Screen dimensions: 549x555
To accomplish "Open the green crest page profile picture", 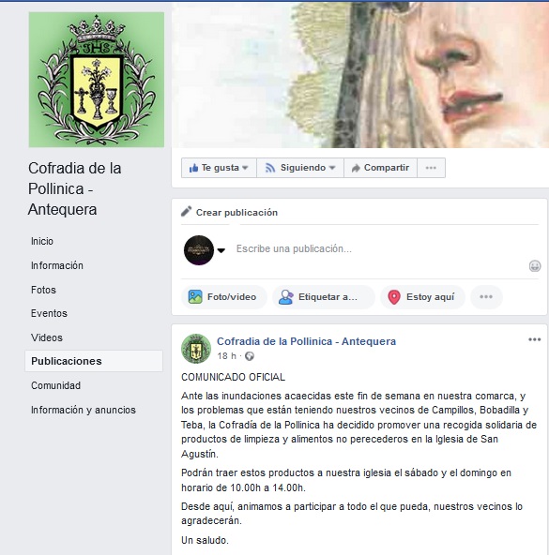I will coord(97,80).
